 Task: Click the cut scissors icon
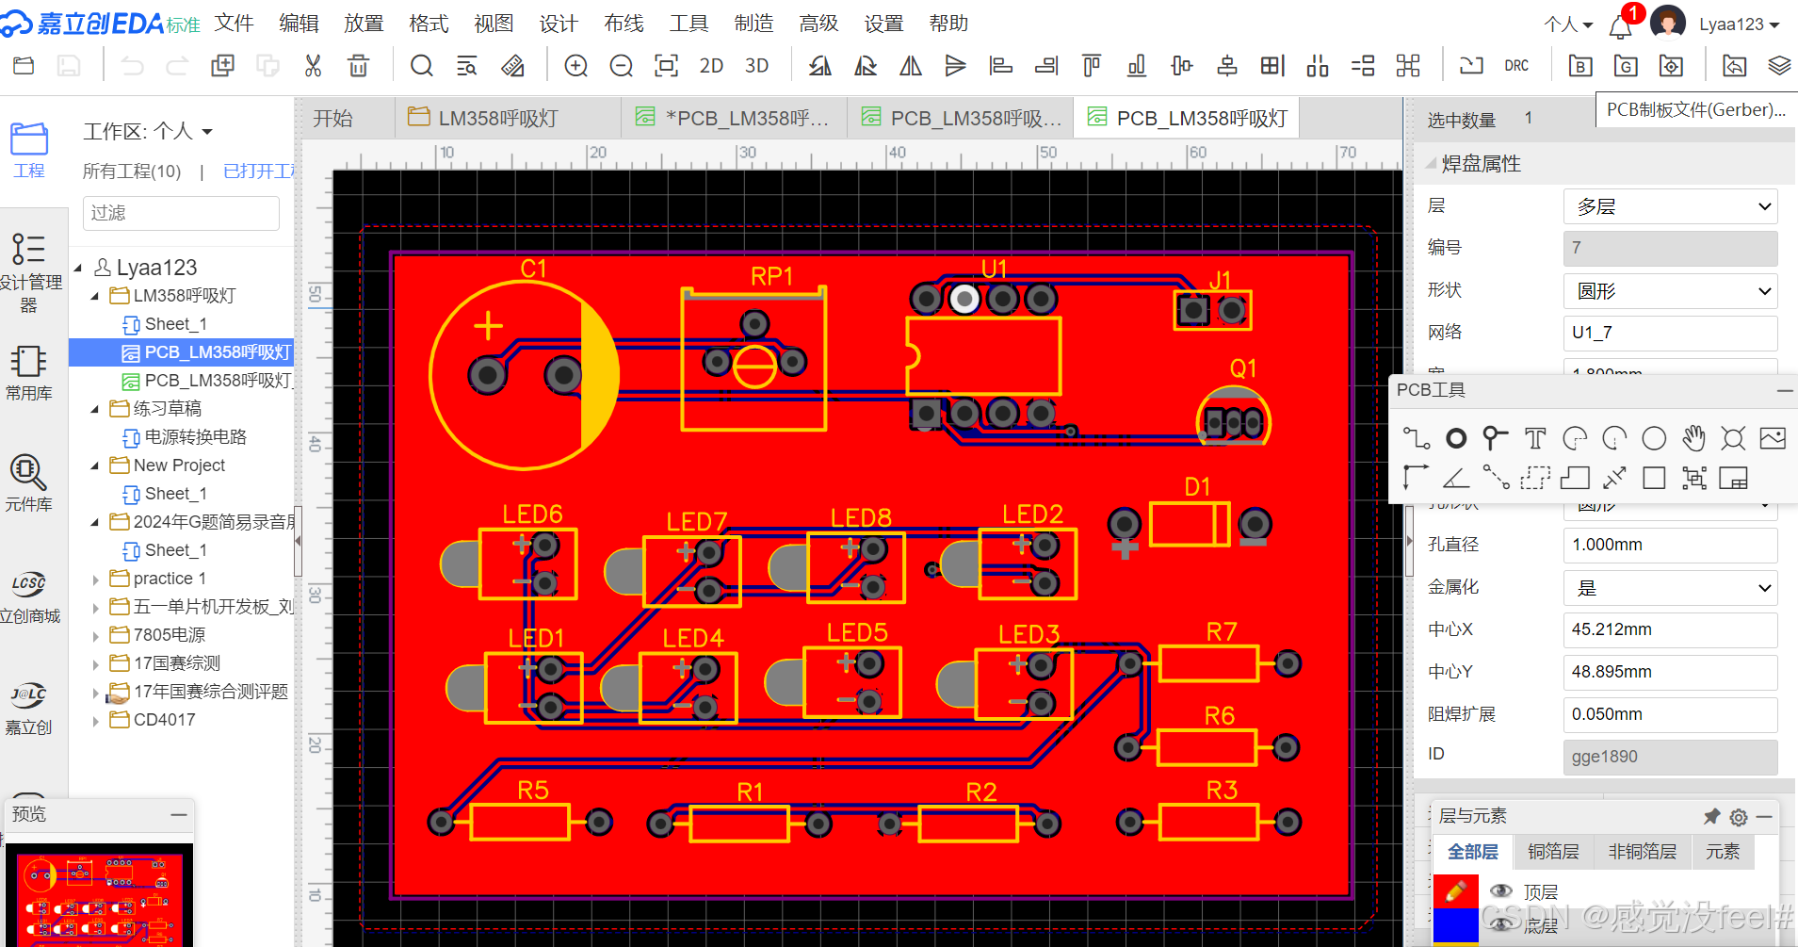tap(313, 66)
